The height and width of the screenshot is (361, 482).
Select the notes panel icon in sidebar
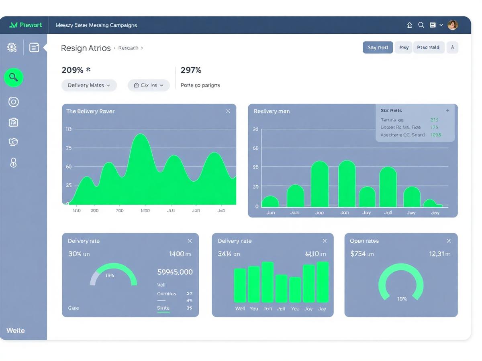pos(35,47)
